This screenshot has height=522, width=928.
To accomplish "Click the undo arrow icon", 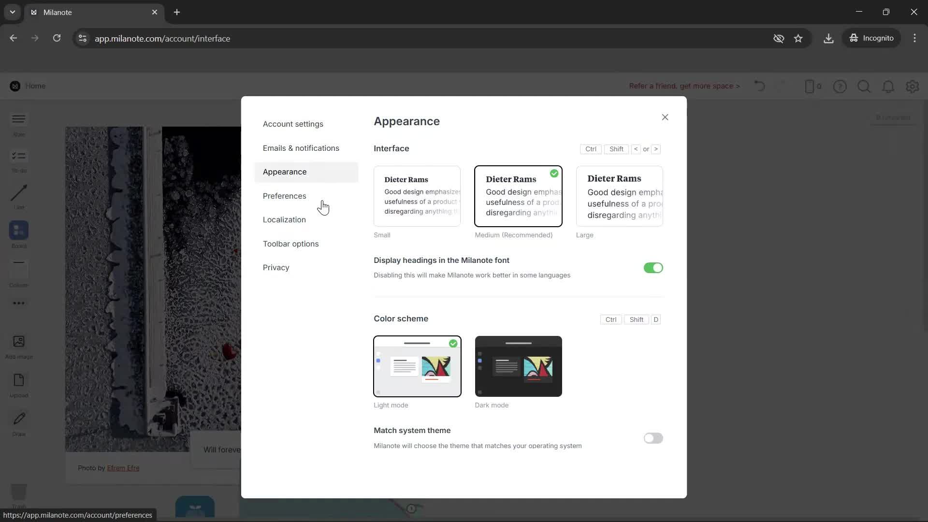I will (x=759, y=87).
